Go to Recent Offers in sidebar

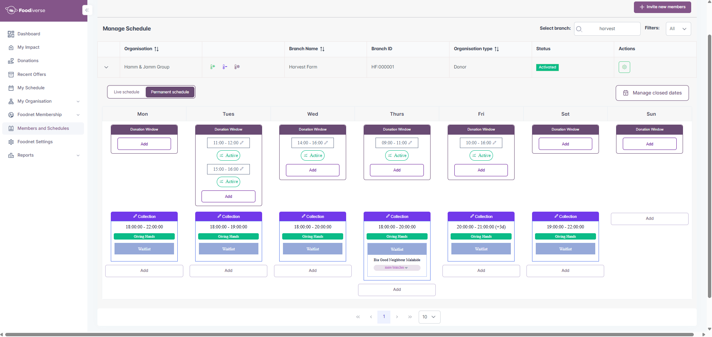(32, 74)
